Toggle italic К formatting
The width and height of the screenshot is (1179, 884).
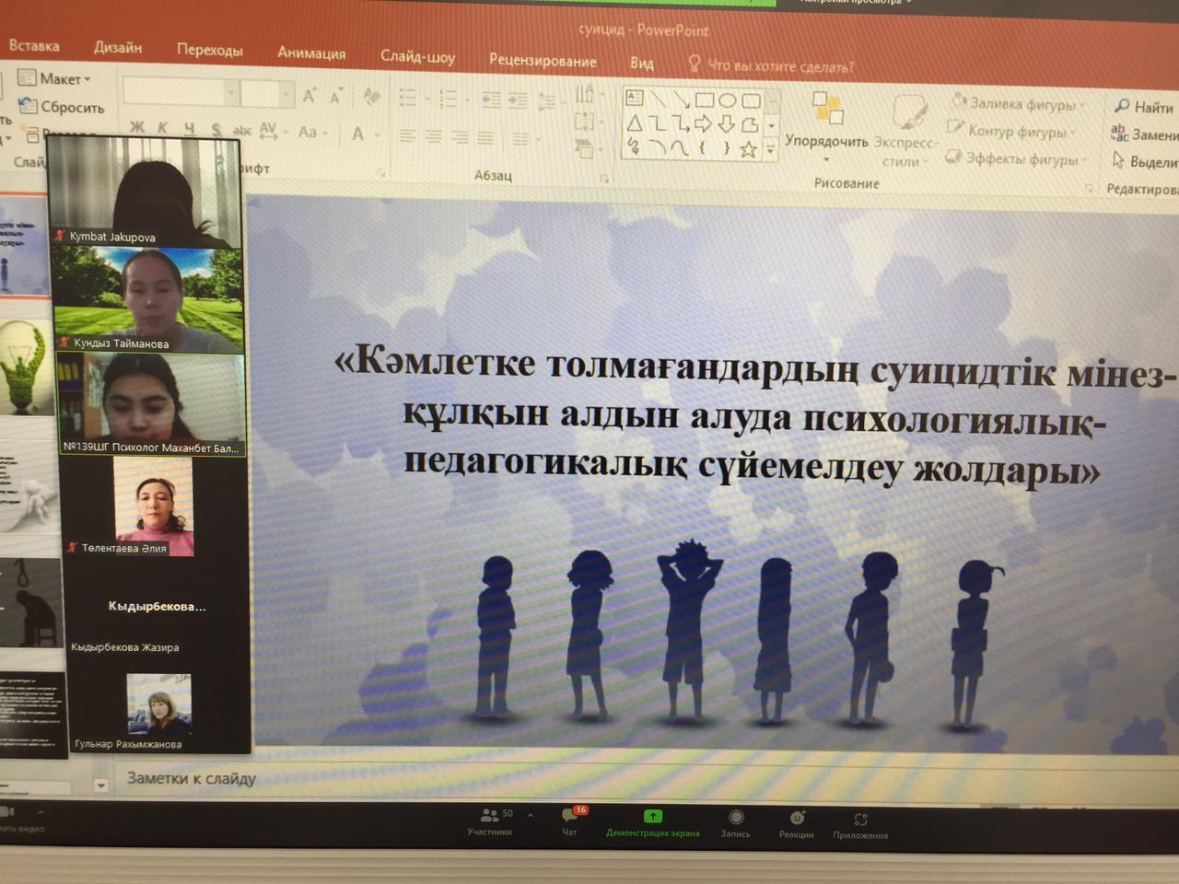(x=163, y=128)
